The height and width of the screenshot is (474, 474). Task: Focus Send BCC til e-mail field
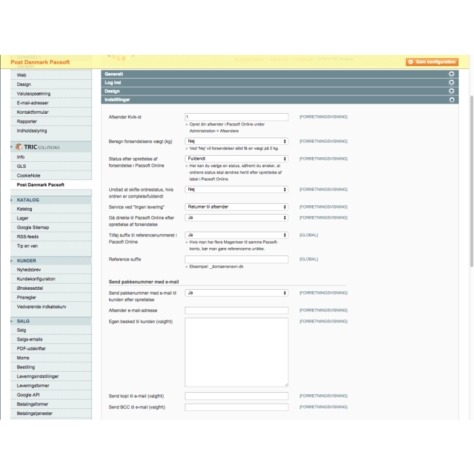[x=236, y=407]
